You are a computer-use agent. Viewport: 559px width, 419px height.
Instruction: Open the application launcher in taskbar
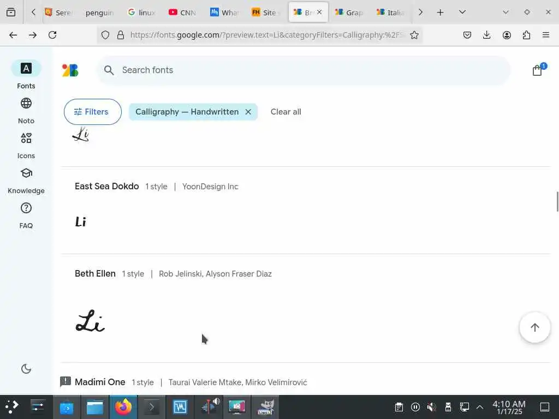[x=12, y=406]
